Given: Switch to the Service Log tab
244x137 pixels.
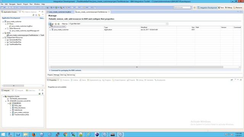Looking at the screenshot, I should pos(71,75).
